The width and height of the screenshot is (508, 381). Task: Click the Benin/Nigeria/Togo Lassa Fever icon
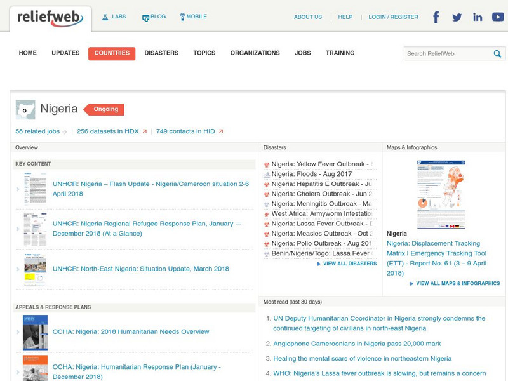(x=267, y=254)
